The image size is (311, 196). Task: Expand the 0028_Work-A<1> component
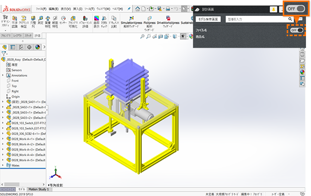(x=3, y=139)
